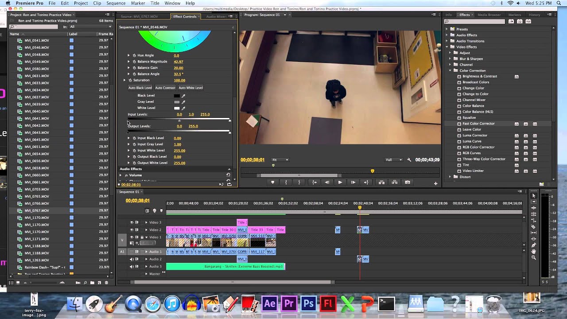Toggle Snap in the timeline header

[148, 210]
